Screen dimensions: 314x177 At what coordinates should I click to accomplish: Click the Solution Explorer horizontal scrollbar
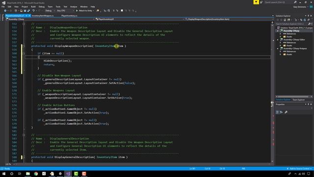294,97
